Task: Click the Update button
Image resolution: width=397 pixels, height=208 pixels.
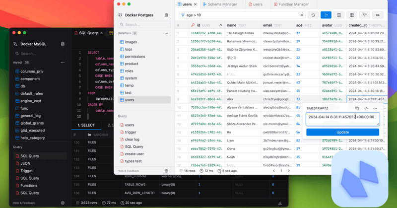Action: pos(342,132)
